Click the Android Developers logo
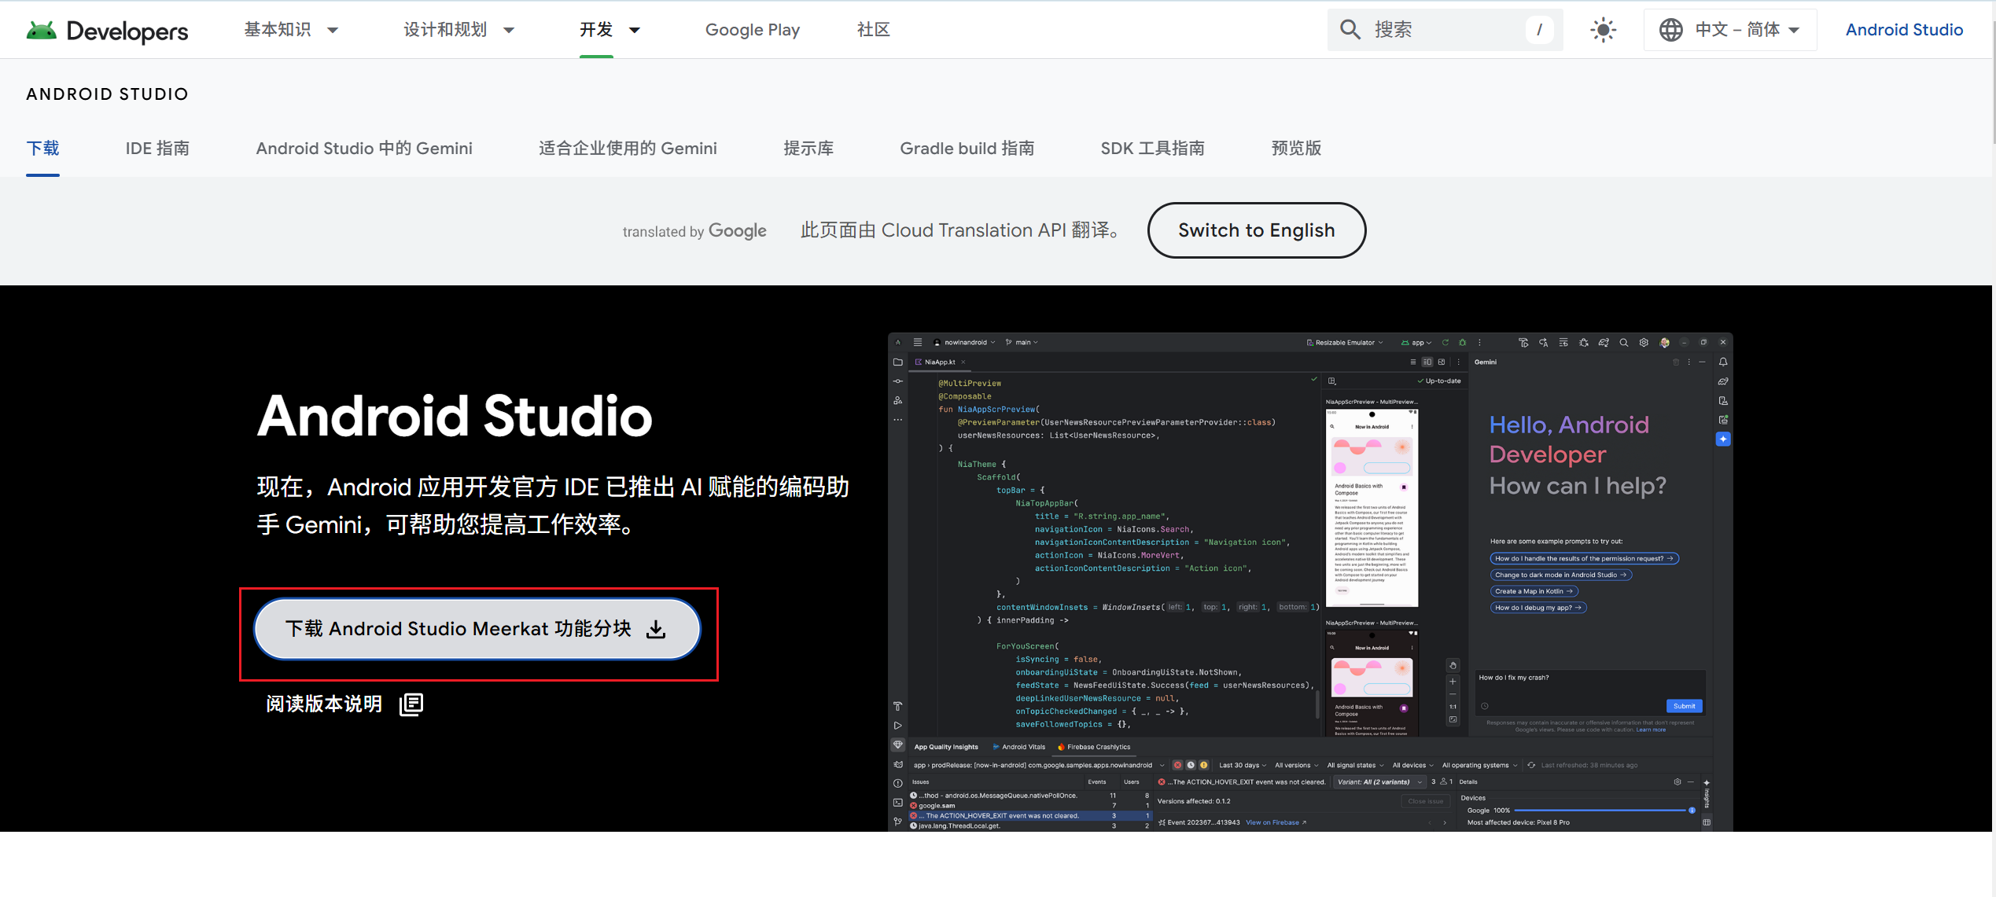The image size is (1996, 897). [107, 30]
